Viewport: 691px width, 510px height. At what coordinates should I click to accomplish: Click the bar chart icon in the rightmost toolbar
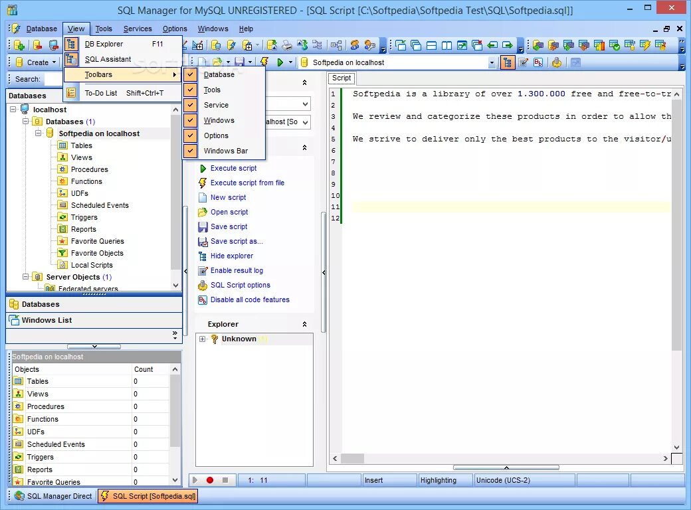tap(599, 45)
